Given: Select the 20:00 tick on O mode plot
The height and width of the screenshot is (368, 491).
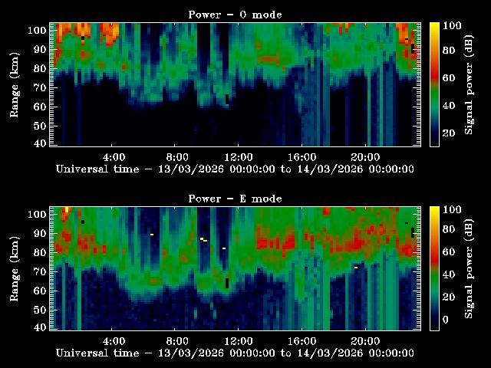Looking at the screenshot, I should pyautogui.click(x=365, y=156).
